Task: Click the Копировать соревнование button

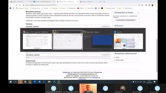Action: coord(126,20)
